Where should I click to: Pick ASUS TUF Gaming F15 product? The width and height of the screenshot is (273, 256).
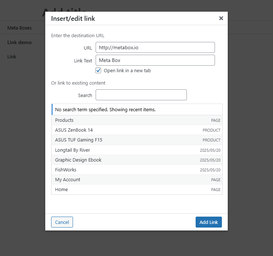tap(137, 140)
